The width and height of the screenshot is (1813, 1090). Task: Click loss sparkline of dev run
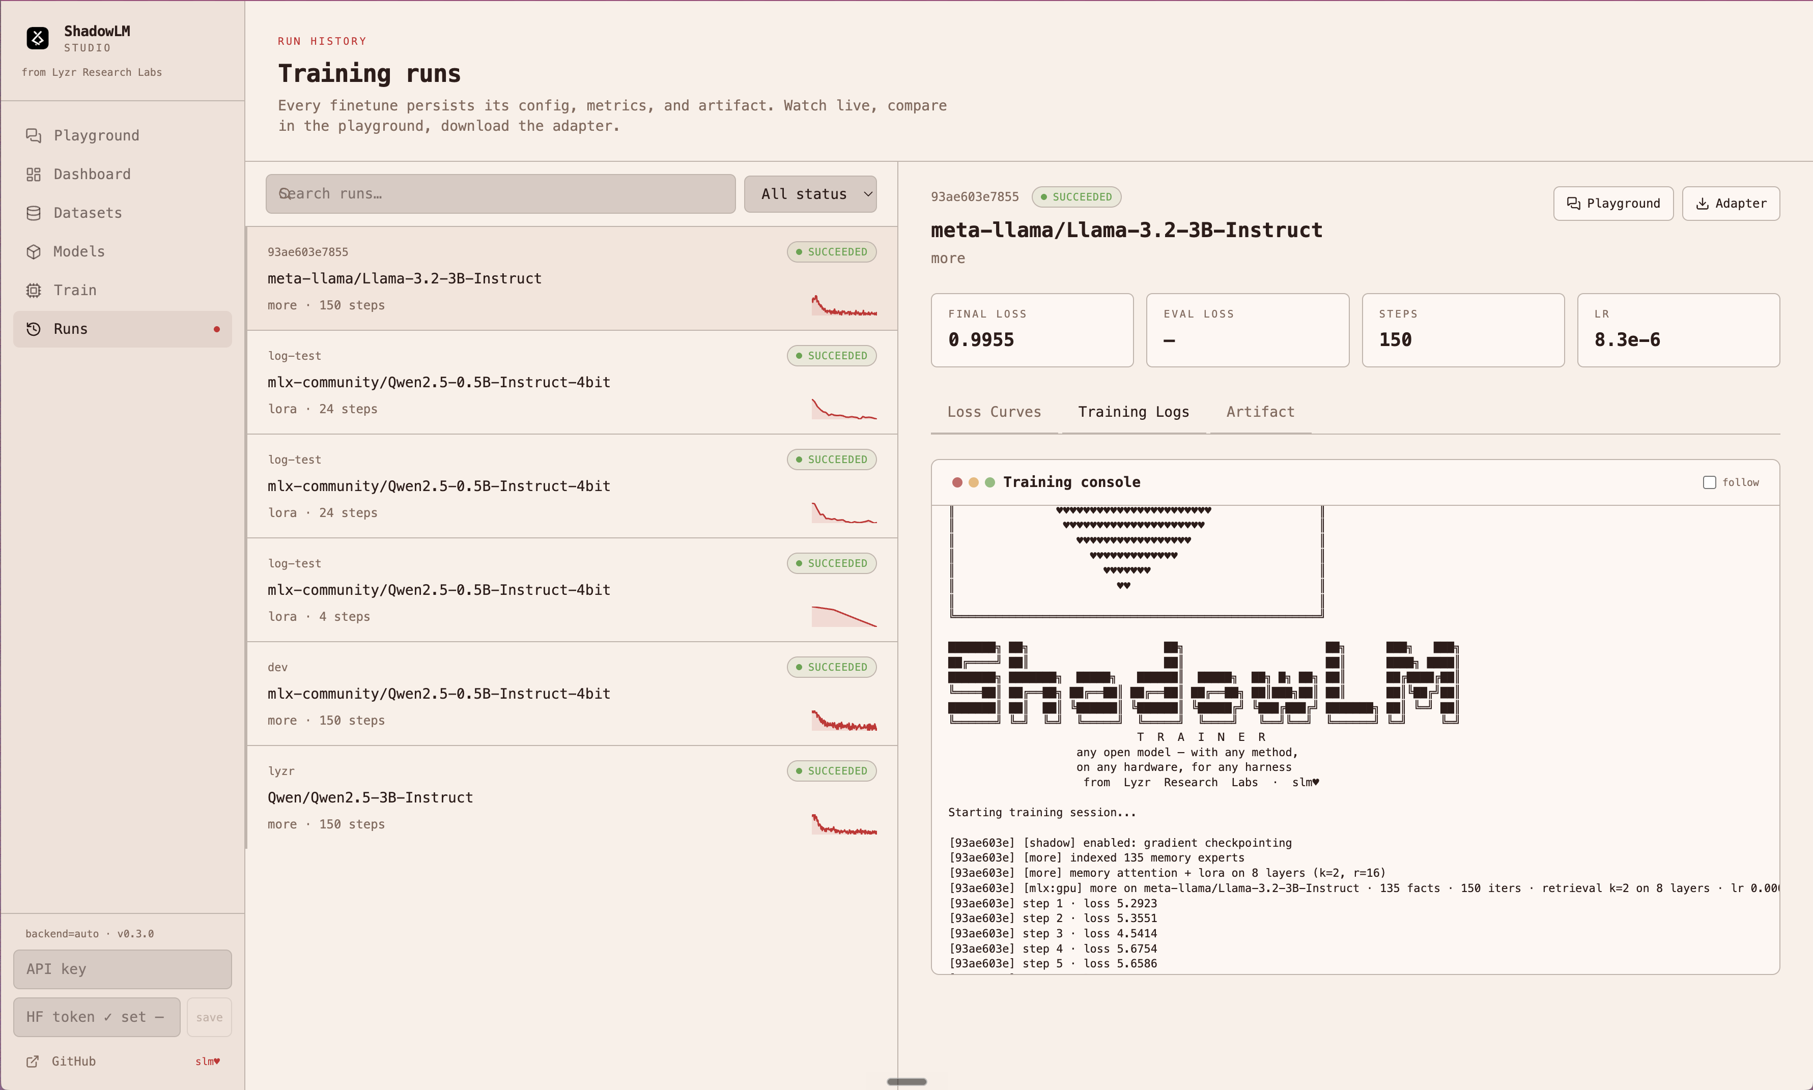tap(844, 720)
